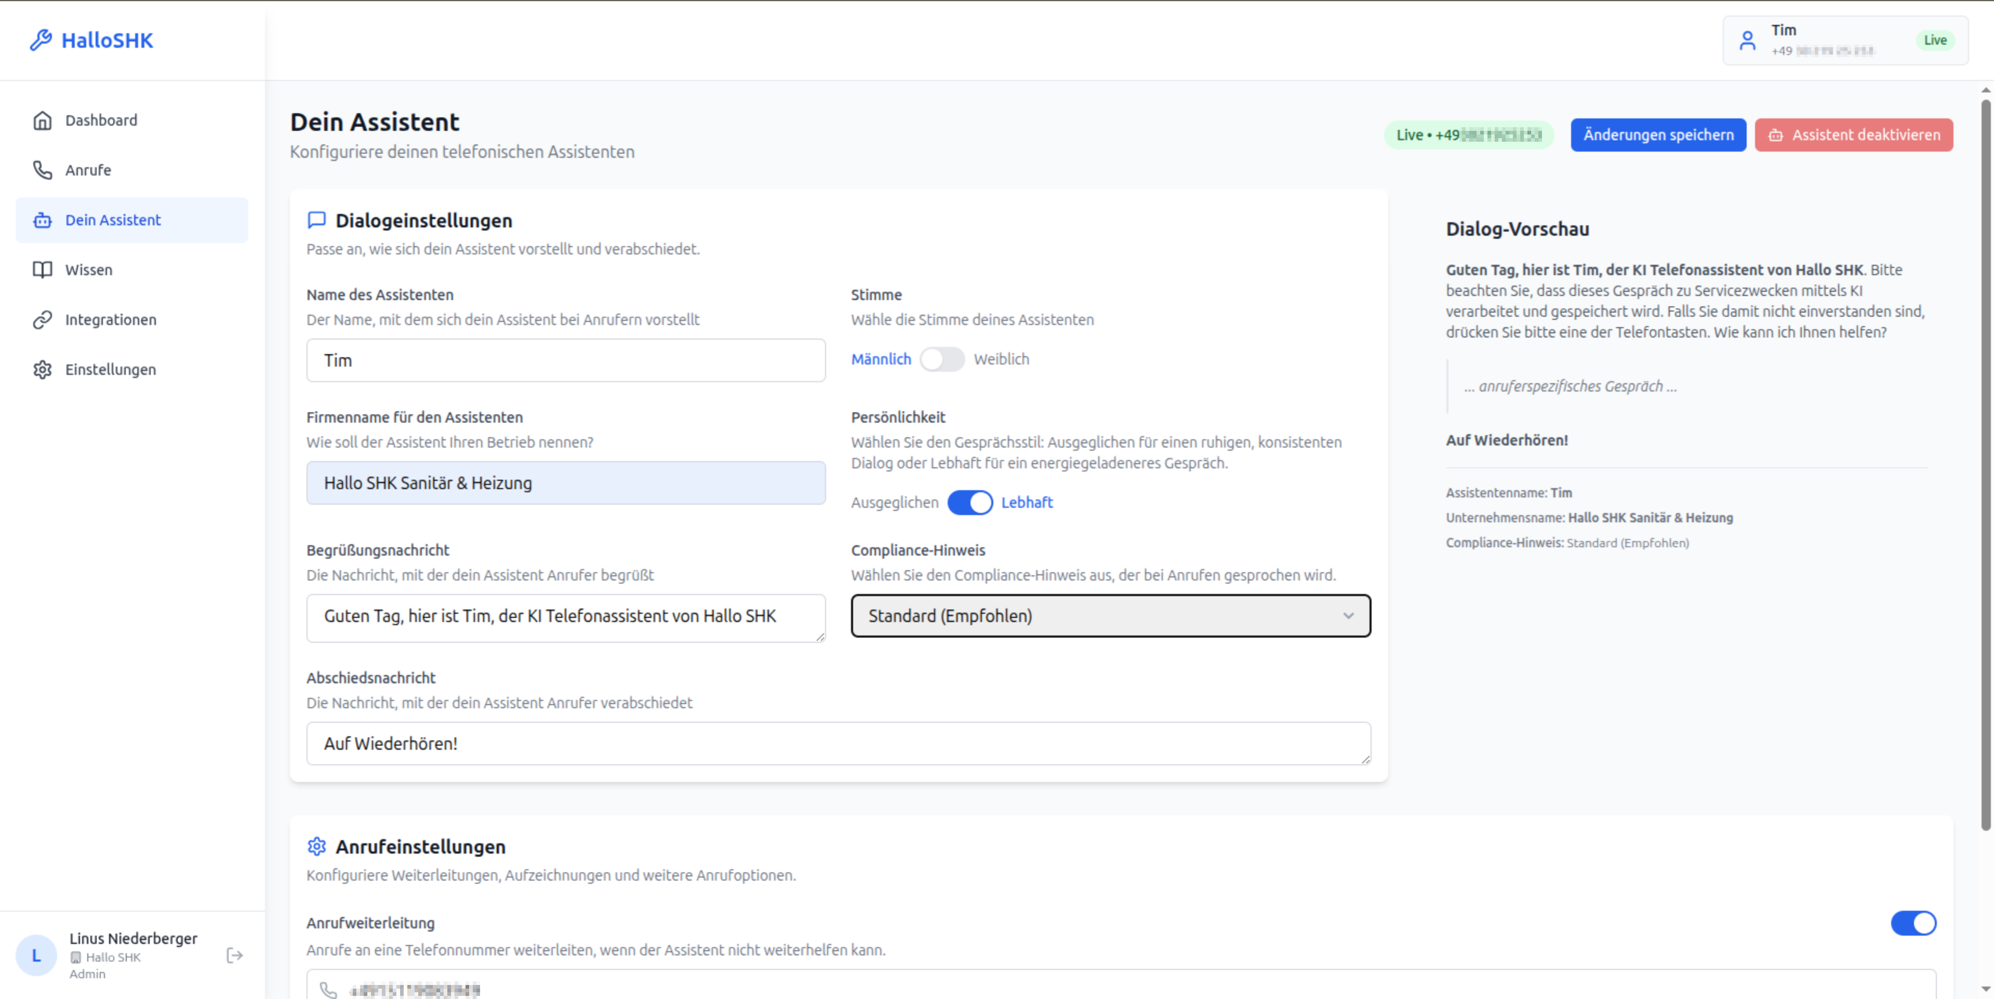Click the Live status badge in header
Image resolution: width=1994 pixels, height=999 pixels.
point(1935,40)
